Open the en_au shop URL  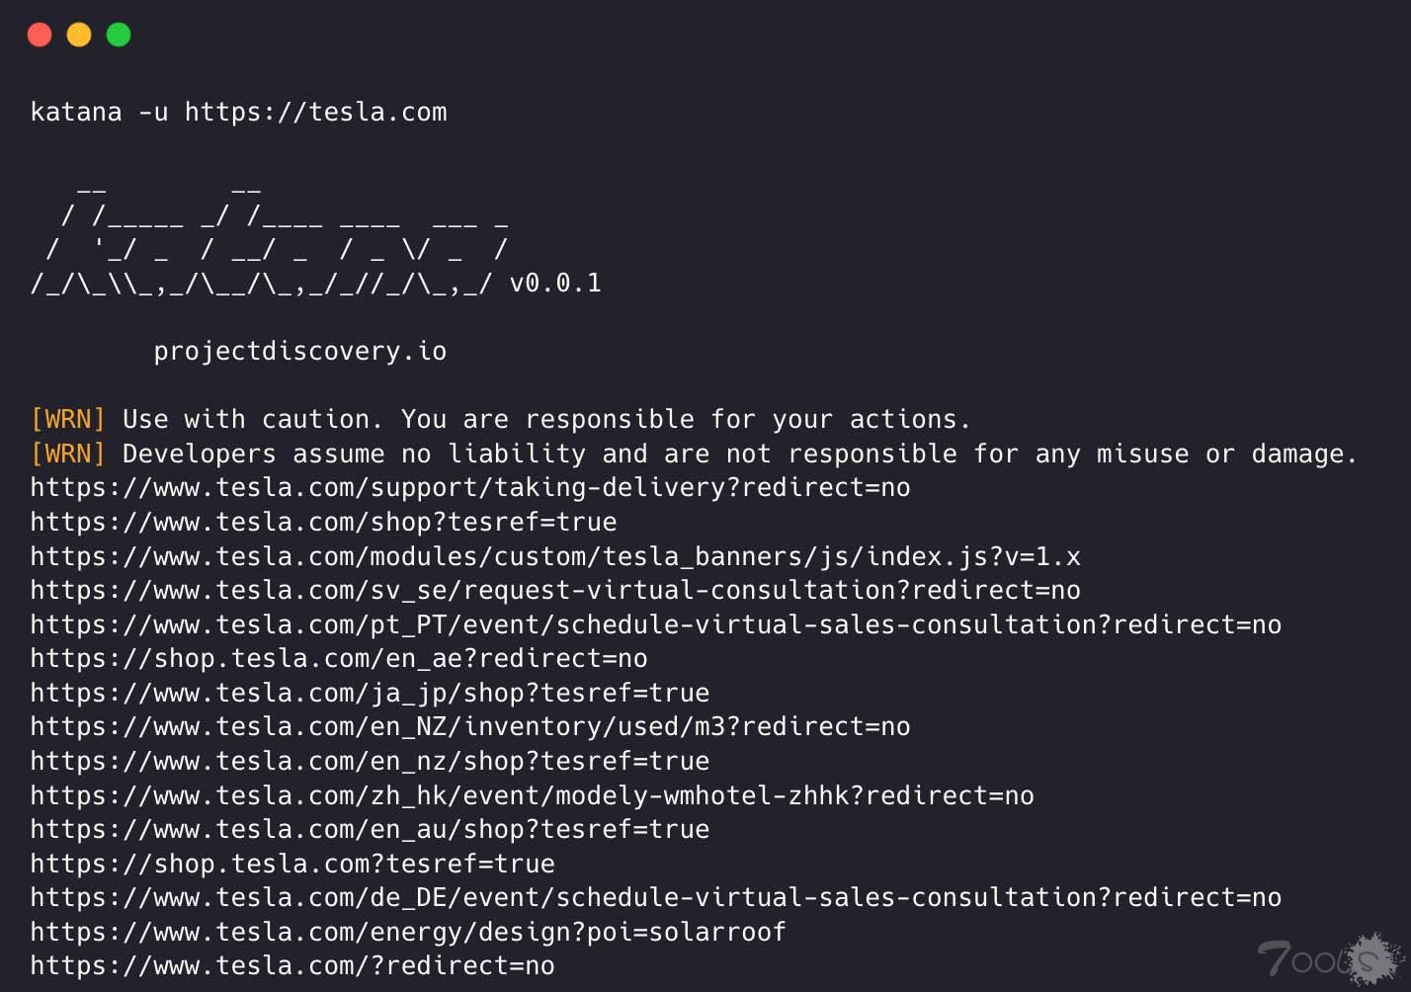tap(370, 829)
